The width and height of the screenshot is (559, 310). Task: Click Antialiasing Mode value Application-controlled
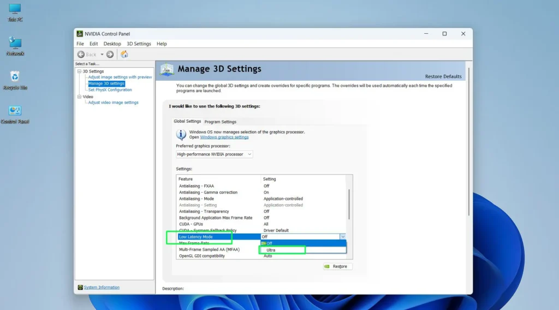[283, 199]
